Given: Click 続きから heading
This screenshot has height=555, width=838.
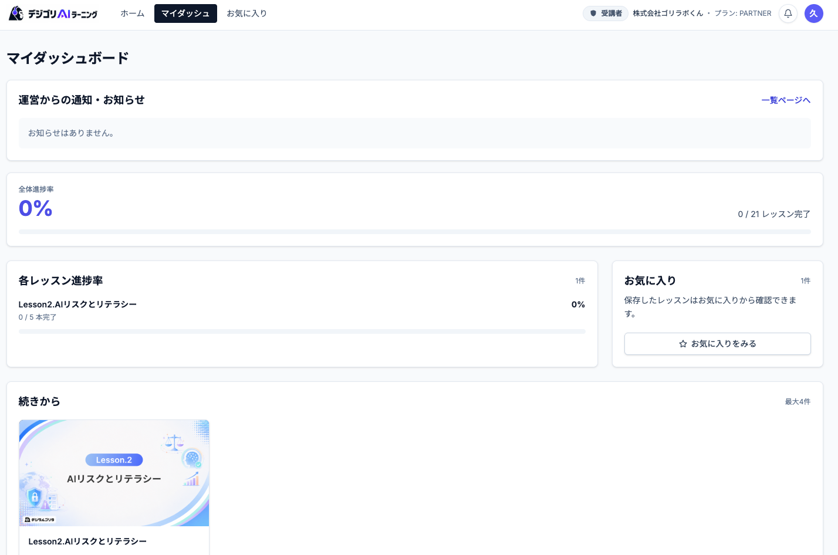Looking at the screenshot, I should (x=39, y=401).
